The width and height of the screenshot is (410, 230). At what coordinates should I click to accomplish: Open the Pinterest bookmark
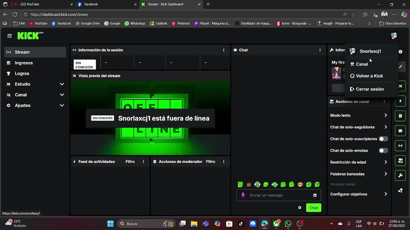pyautogui.click(x=181, y=23)
